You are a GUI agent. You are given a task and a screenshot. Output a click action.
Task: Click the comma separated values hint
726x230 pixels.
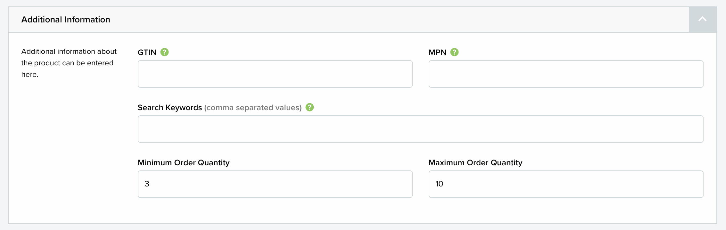(253, 108)
